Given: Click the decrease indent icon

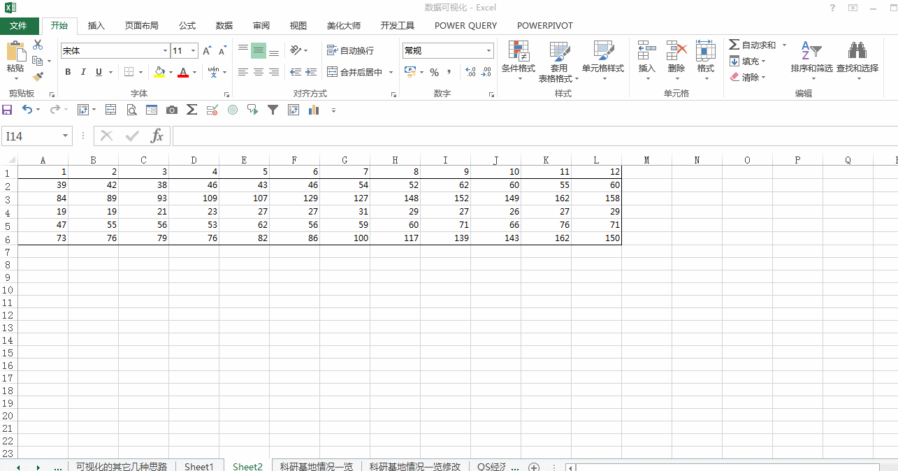Looking at the screenshot, I should 295,72.
